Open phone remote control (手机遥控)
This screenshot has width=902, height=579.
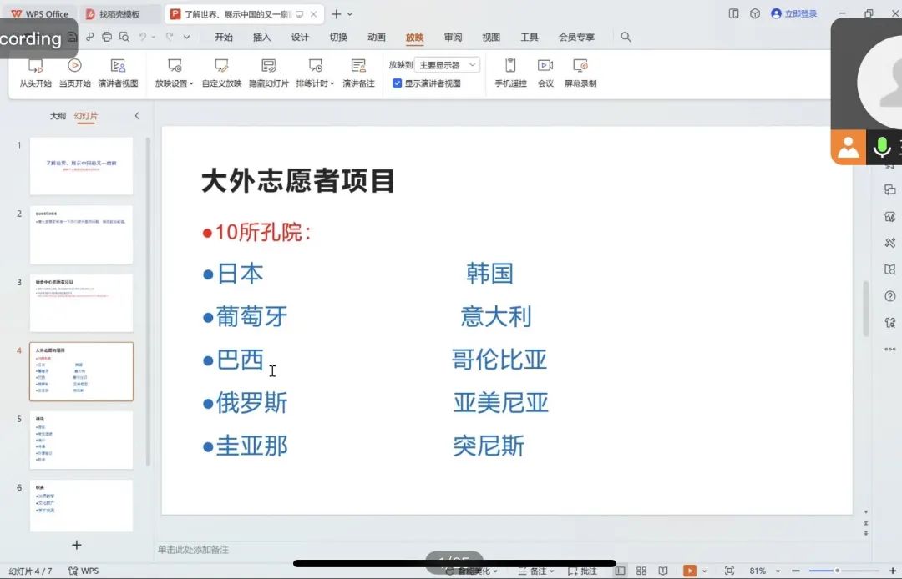tap(510, 73)
